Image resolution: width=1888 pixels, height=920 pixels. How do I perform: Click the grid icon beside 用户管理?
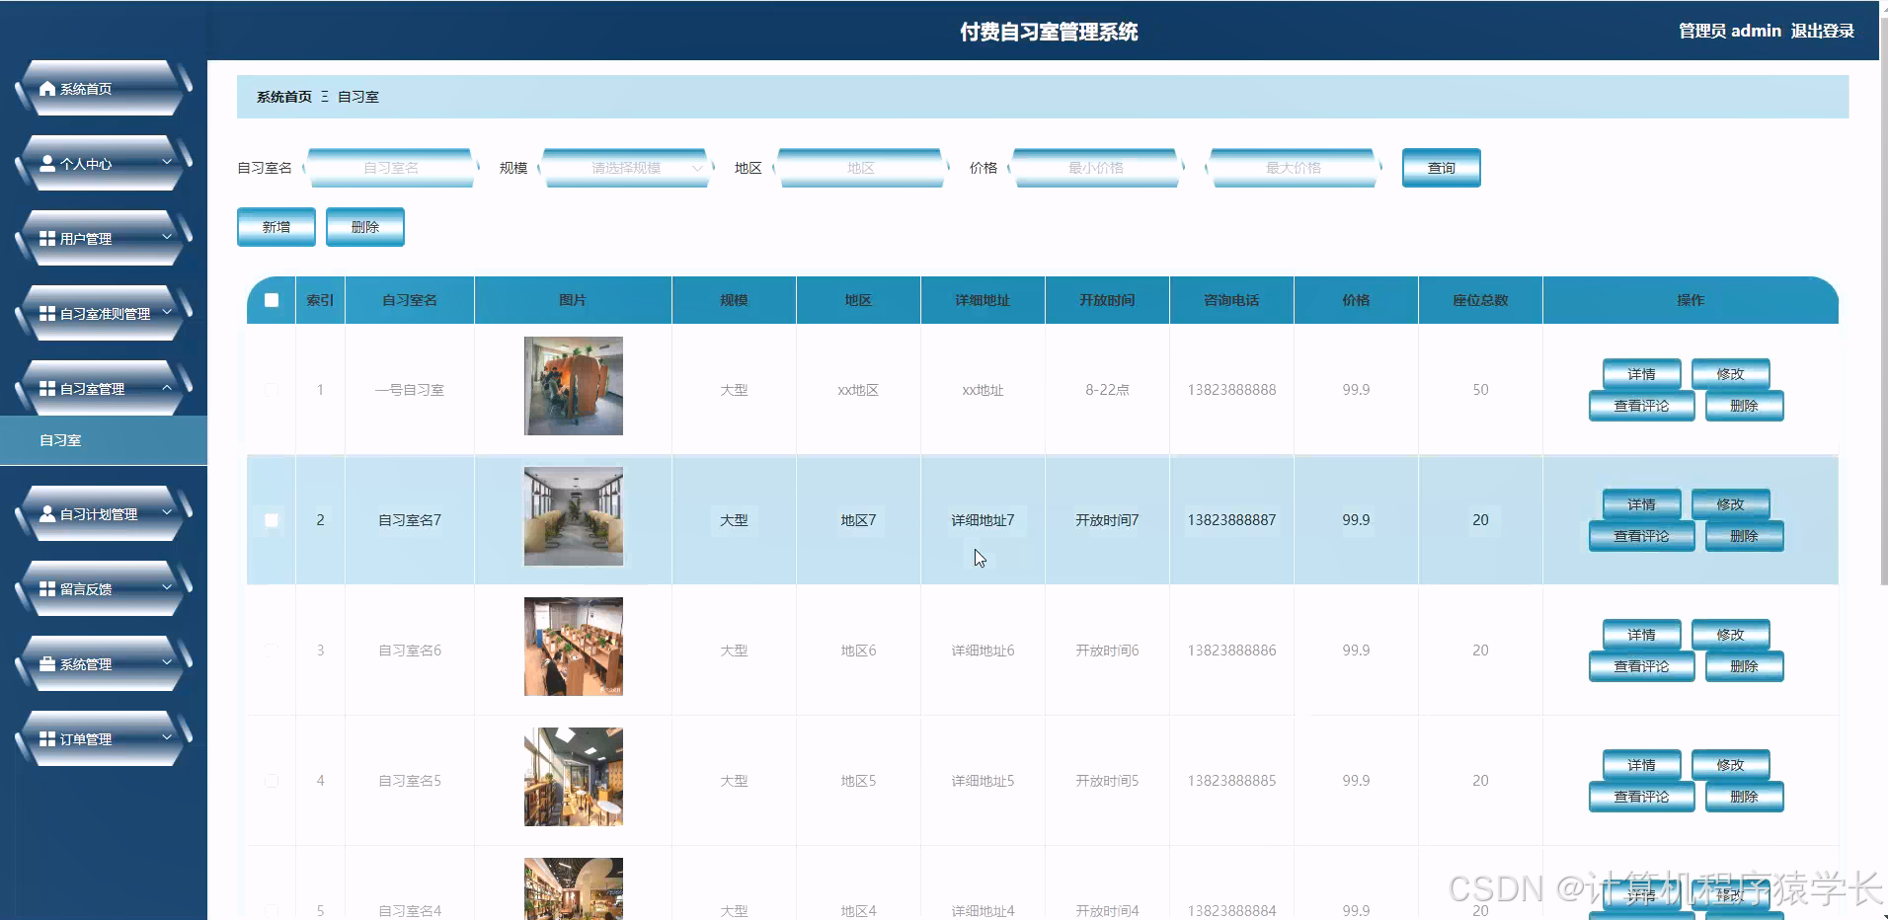[x=47, y=239]
